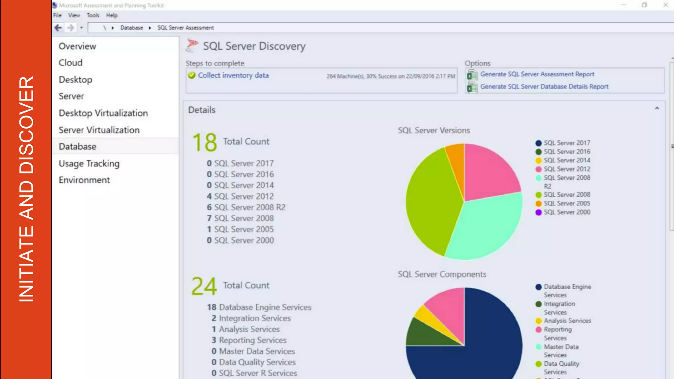Viewport: 674px width, 379px height.
Task: Click SQL Server 2014 legend swatch
Action: tap(538, 161)
